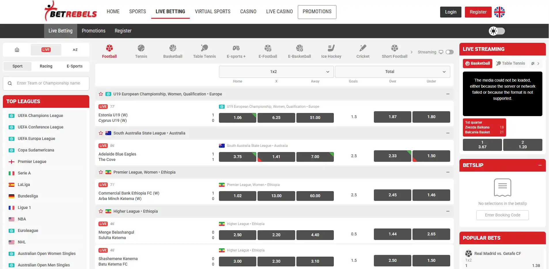Switch to the E-Sports tab
Viewport: 549px width, 269px height.
click(75, 66)
